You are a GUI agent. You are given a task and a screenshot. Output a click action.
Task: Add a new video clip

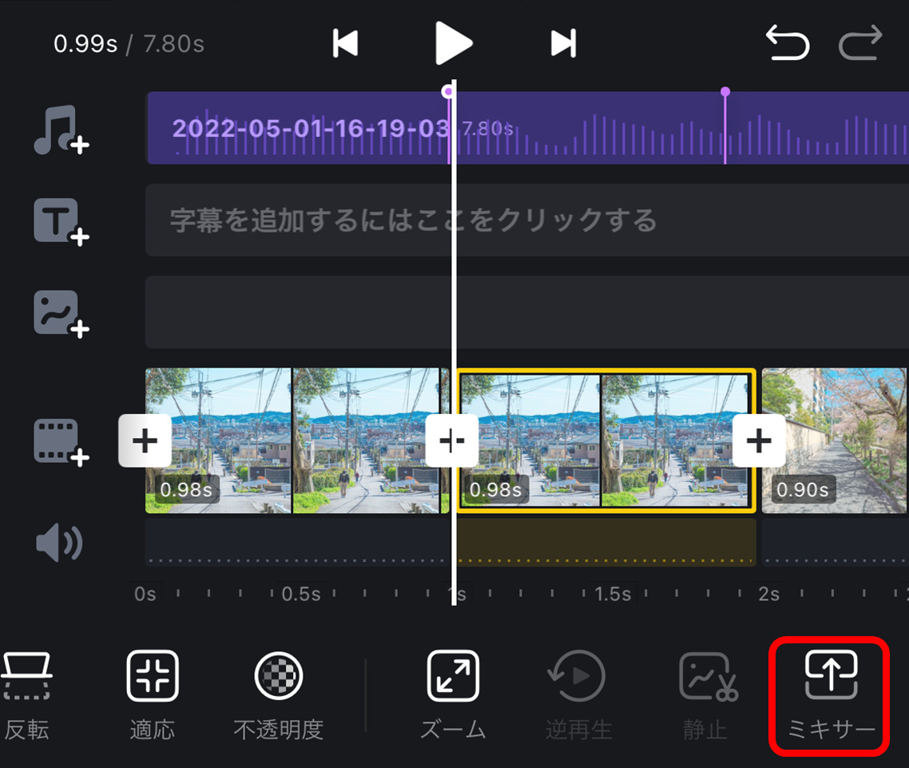61,442
